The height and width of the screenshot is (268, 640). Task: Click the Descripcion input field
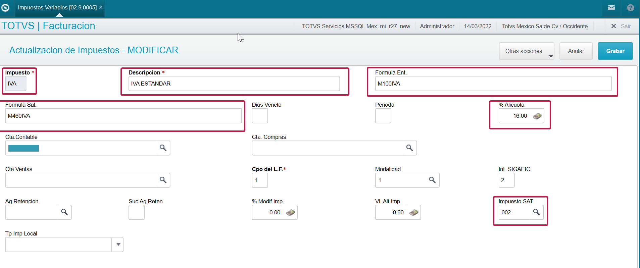click(x=234, y=84)
